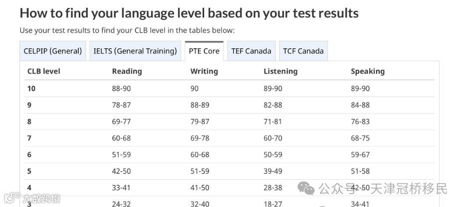Viewport: 462px width, 207px height.
Task: Click the Listening score 50-59 cell
Action: pos(273,154)
